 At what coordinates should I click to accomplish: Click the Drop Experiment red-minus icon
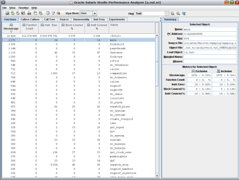(18, 13)
